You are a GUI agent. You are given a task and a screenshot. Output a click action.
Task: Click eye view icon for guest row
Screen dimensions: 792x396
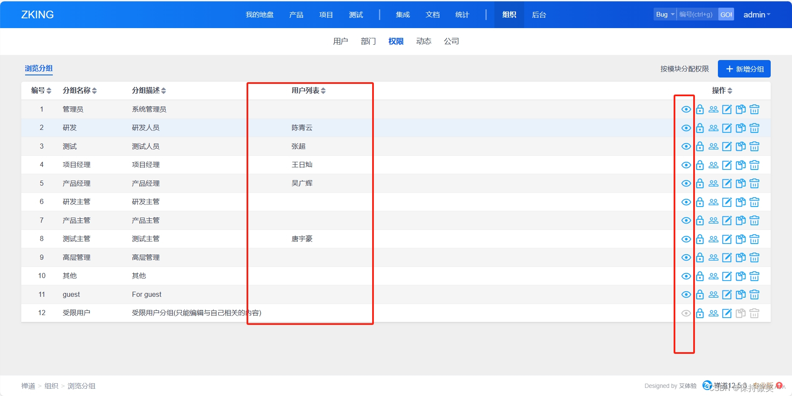click(686, 295)
